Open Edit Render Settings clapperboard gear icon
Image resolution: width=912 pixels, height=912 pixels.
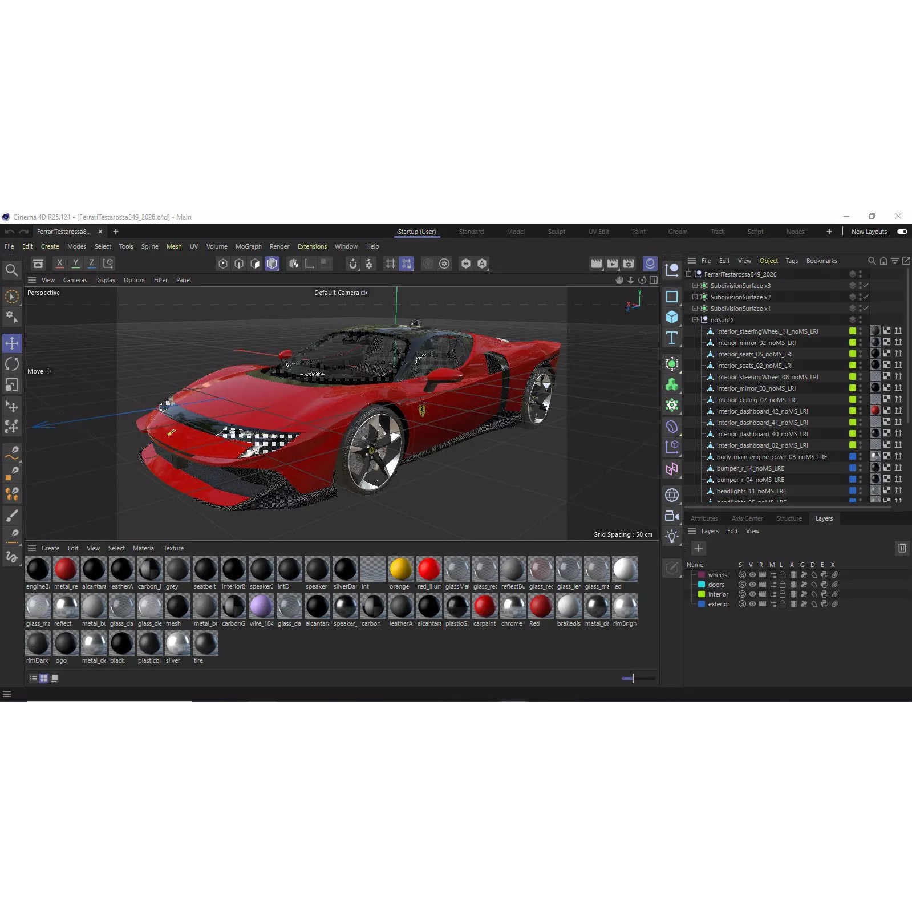pos(629,264)
